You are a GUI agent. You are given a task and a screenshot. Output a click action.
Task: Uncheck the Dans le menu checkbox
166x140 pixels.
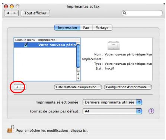coord(26,45)
